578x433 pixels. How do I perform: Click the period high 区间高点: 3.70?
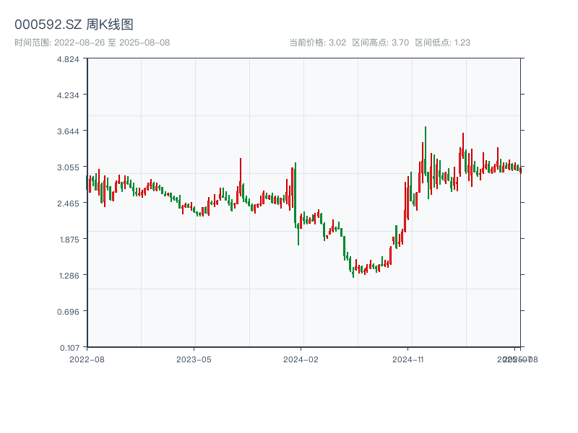point(381,43)
